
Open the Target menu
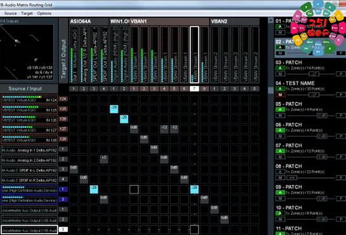pos(27,14)
